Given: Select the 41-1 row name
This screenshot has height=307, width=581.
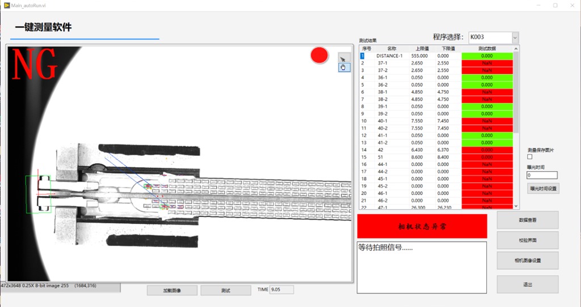Looking at the screenshot, I should coord(383,135).
